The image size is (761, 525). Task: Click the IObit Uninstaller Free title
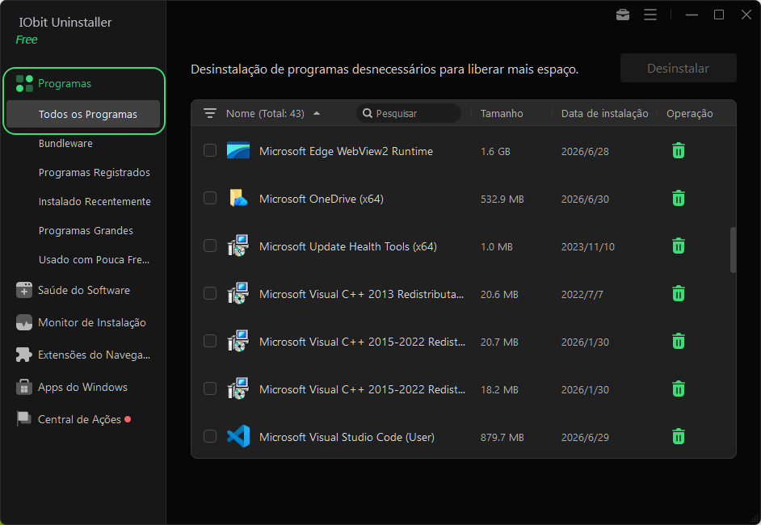coord(65,30)
